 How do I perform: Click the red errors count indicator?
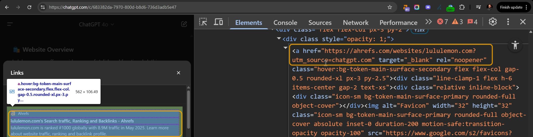[x=442, y=22]
